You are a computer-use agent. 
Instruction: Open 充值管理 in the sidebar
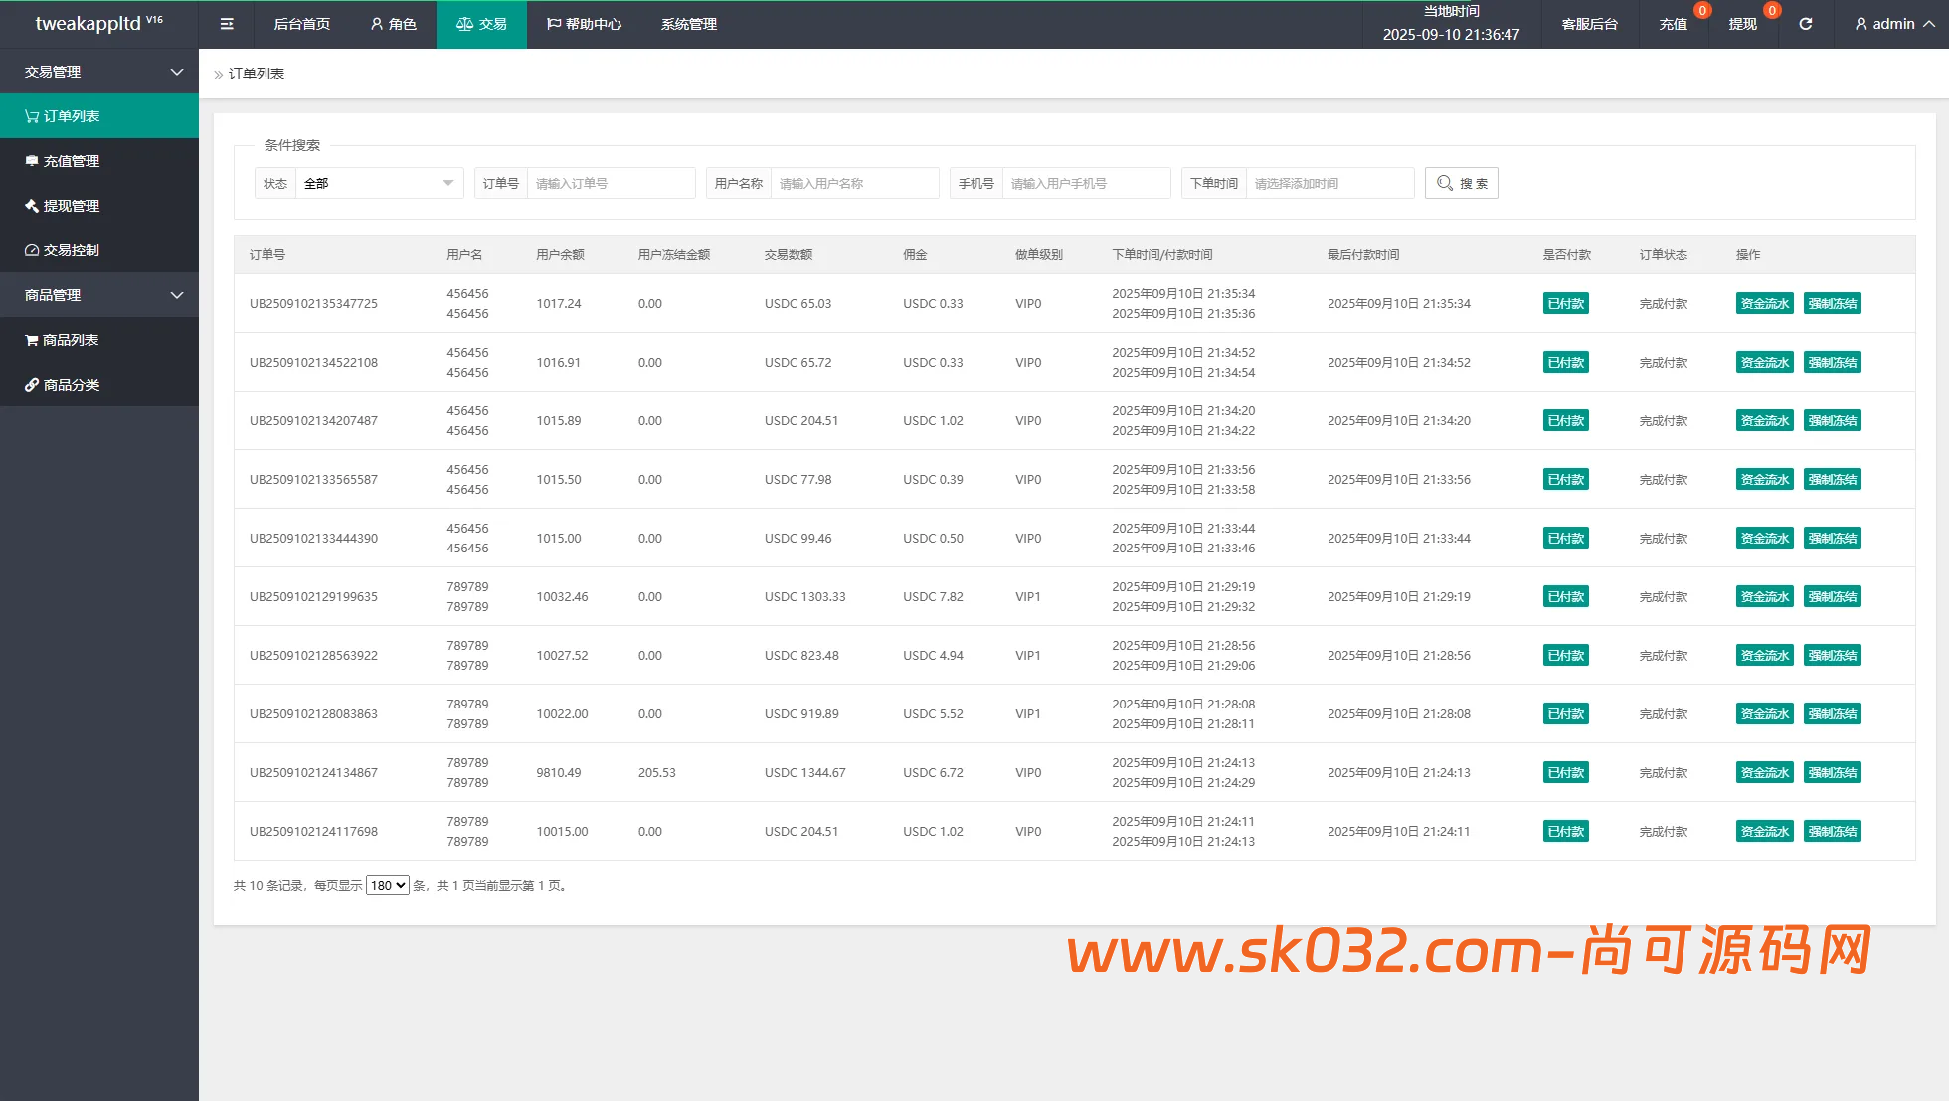pyautogui.click(x=99, y=161)
